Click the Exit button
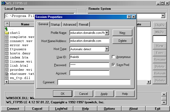 157,109
